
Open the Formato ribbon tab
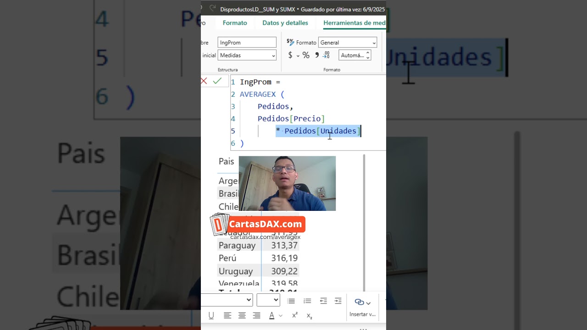pos(235,23)
